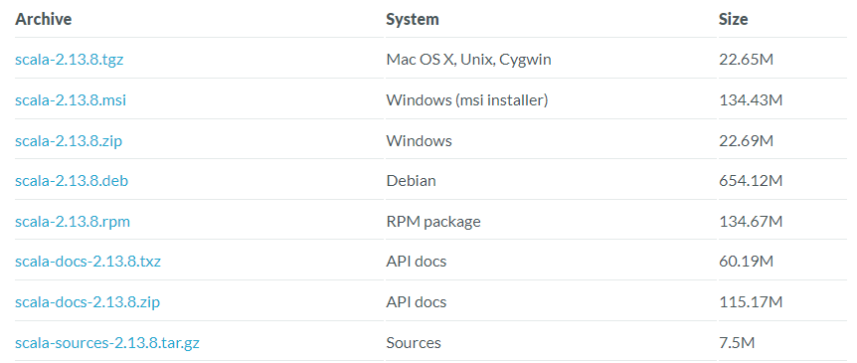Click the 60.19M size value
The height and width of the screenshot is (363, 857).
[746, 262]
